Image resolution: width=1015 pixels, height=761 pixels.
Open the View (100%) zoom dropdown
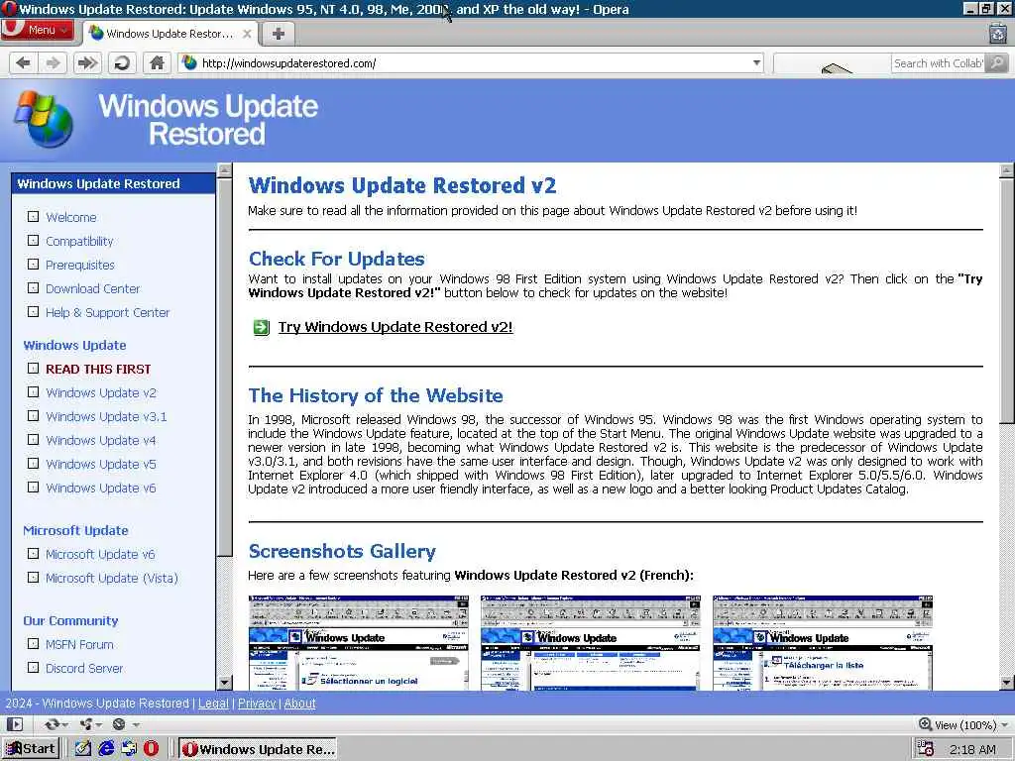[x=963, y=724]
